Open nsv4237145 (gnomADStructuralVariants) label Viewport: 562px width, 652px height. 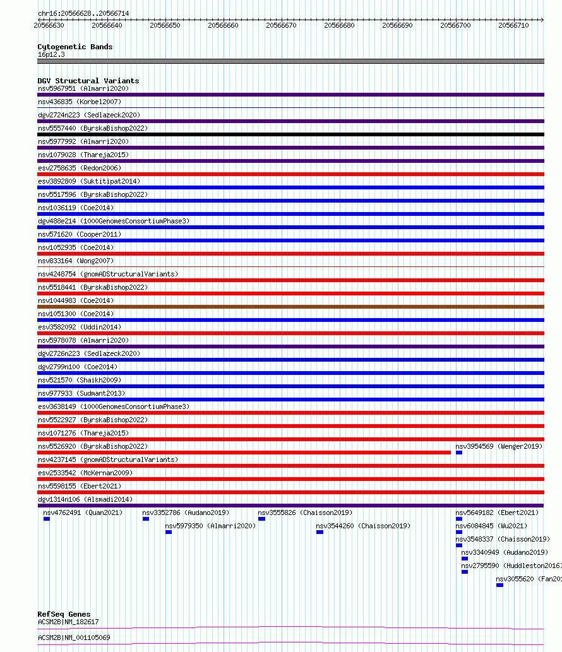(x=108, y=460)
